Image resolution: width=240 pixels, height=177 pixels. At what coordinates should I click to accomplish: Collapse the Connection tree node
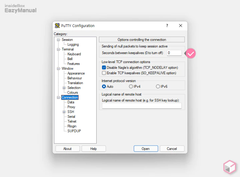(x=58, y=98)
